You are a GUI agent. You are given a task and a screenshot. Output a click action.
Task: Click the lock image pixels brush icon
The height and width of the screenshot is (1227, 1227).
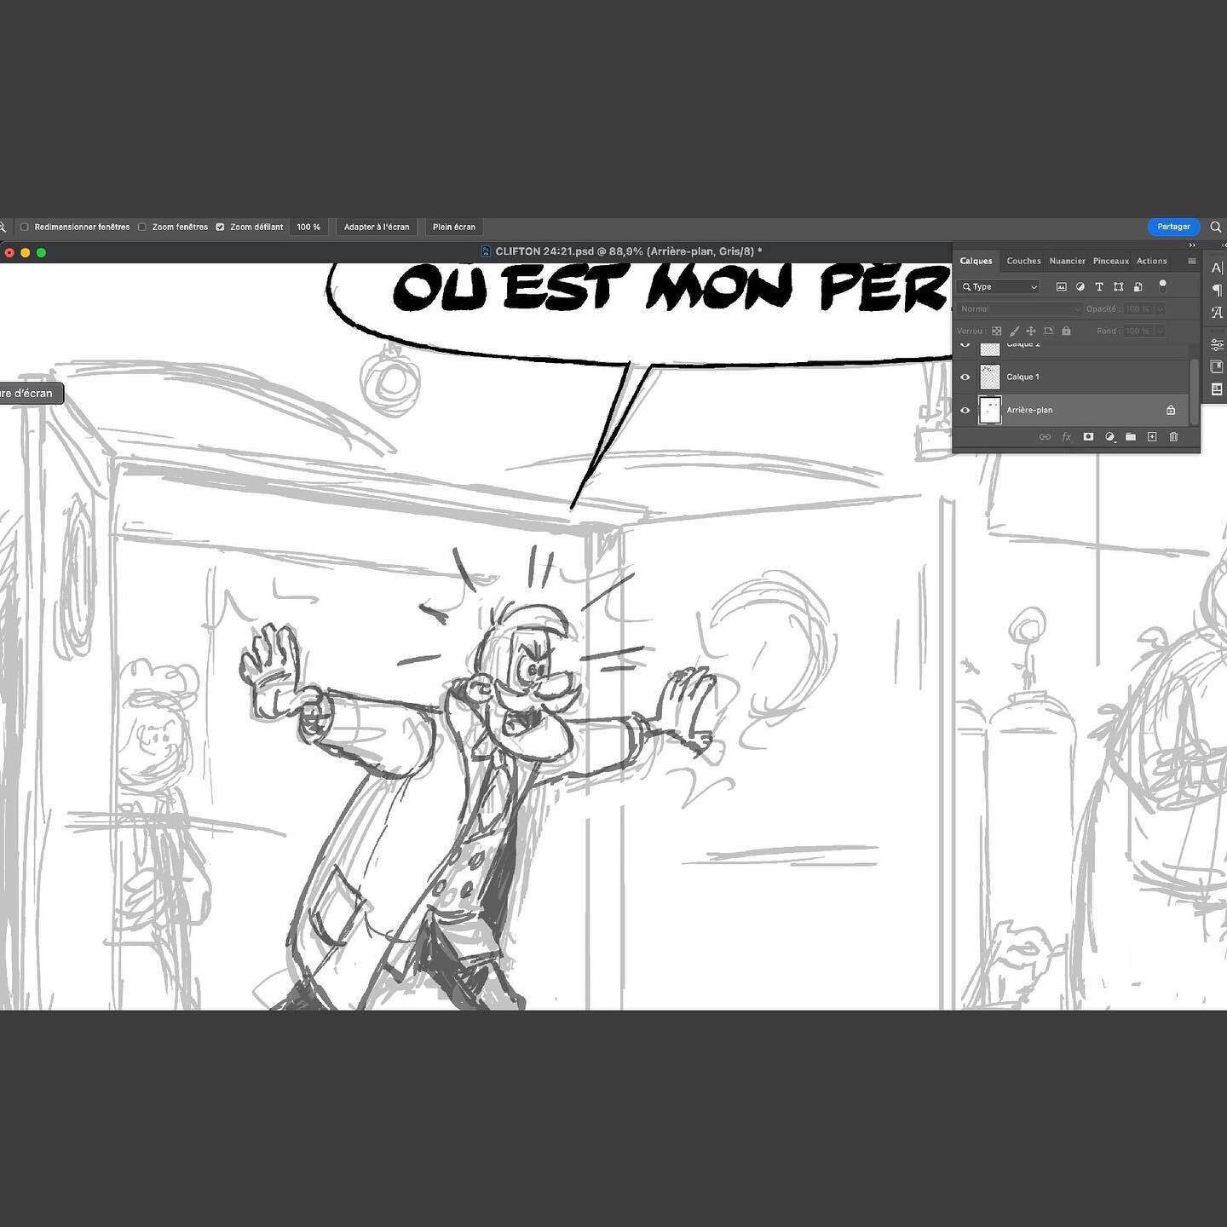(1014, 331)
